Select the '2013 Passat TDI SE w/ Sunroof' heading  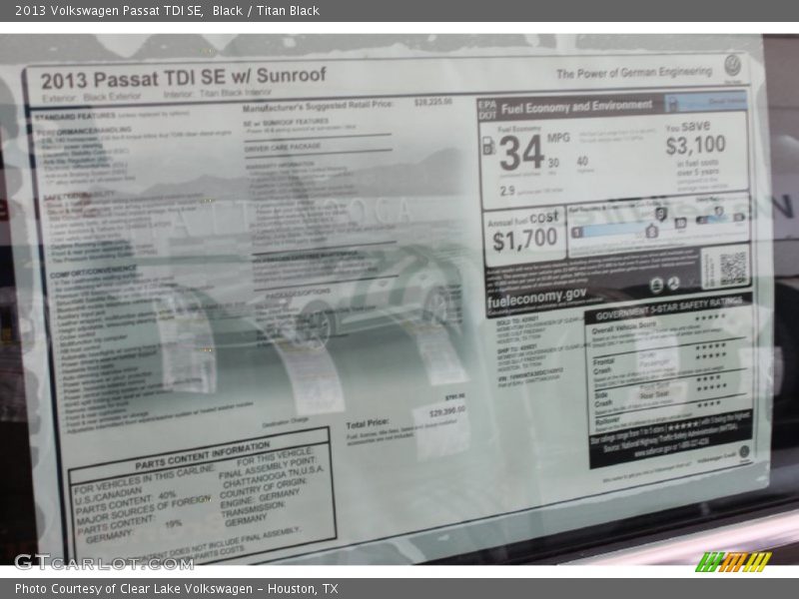point(184,78)
